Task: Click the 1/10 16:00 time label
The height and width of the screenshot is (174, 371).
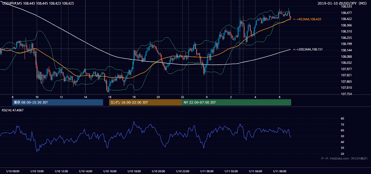Action: tap(110, 171)
